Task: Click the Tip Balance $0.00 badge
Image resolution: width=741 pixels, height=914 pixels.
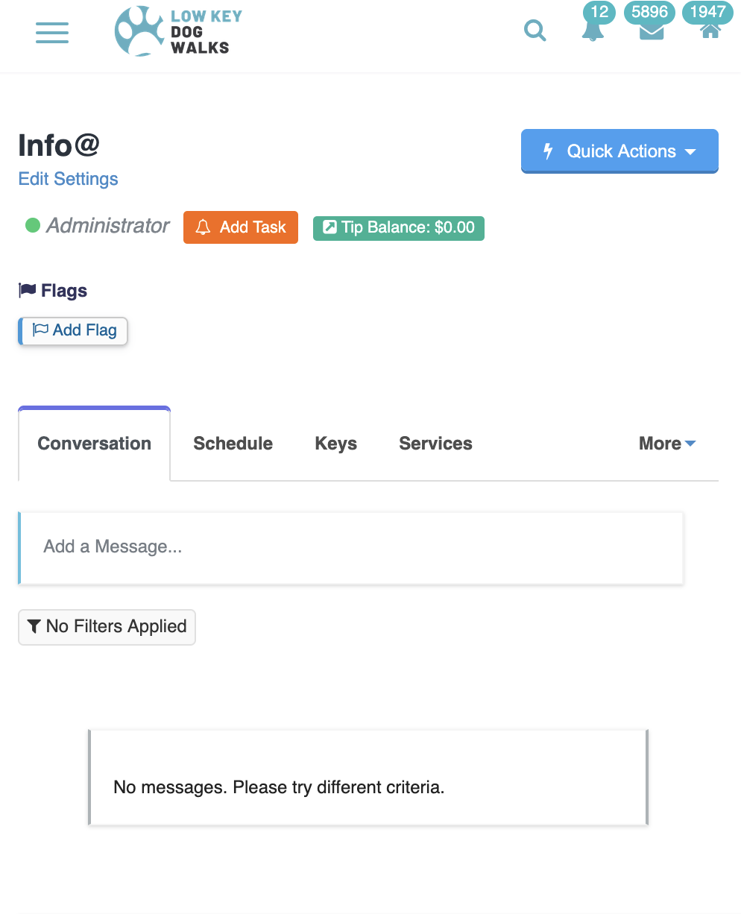Action: [399, 228]
